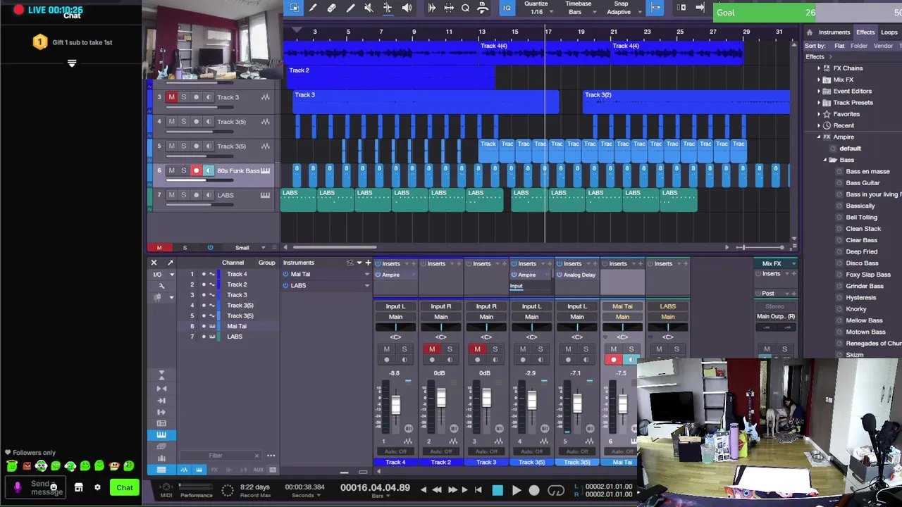
Task: Select the Listen speaker tool
Action: [407, 8]
